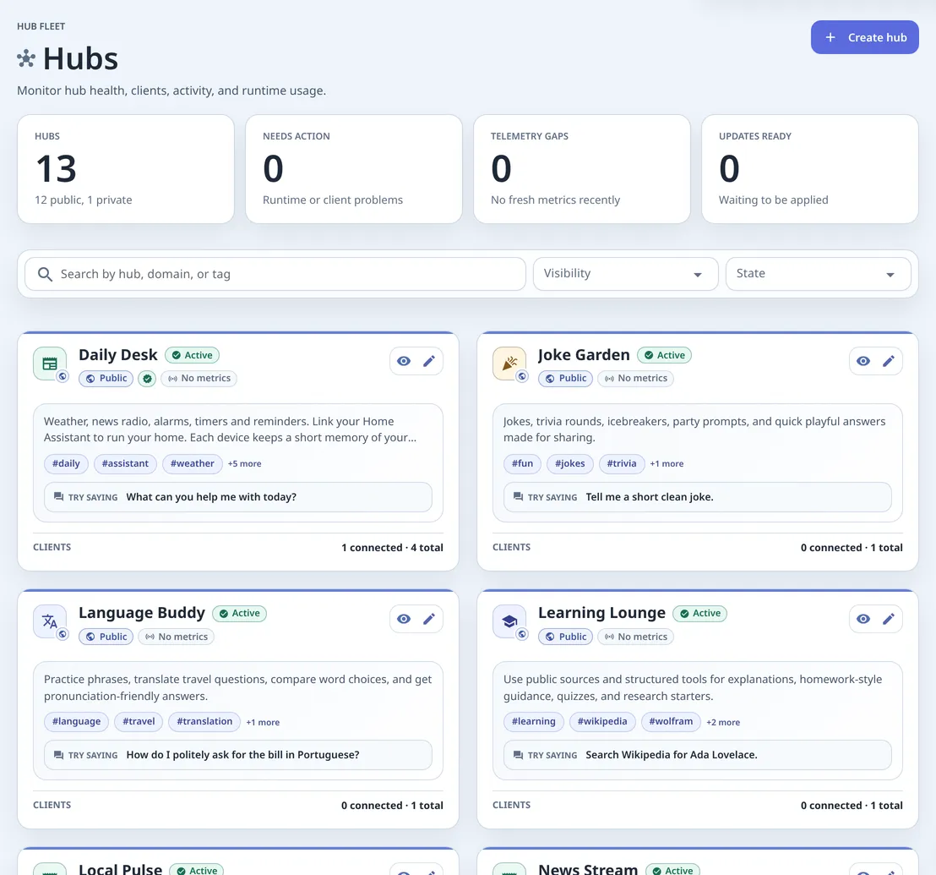936x875 pixels.
Task: Click the Needs Action stat card
Action: coord(354,169)
